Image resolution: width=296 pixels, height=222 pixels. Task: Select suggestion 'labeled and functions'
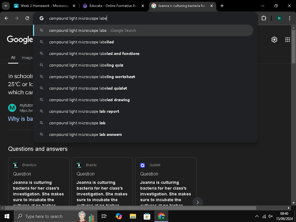click(x=143, y=53)
